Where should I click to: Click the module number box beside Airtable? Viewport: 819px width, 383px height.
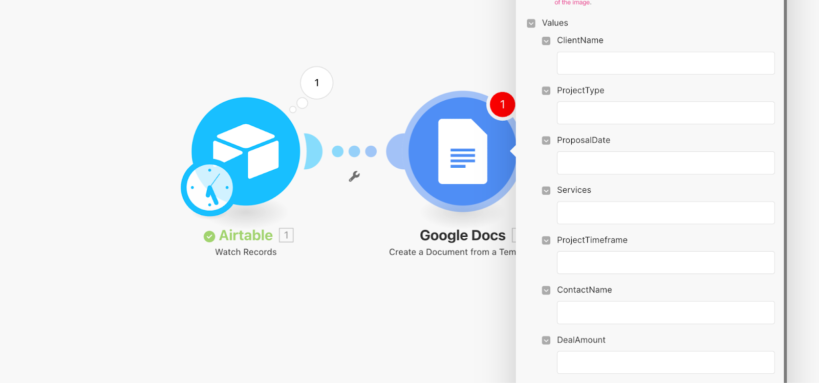[x=286, y=235]
